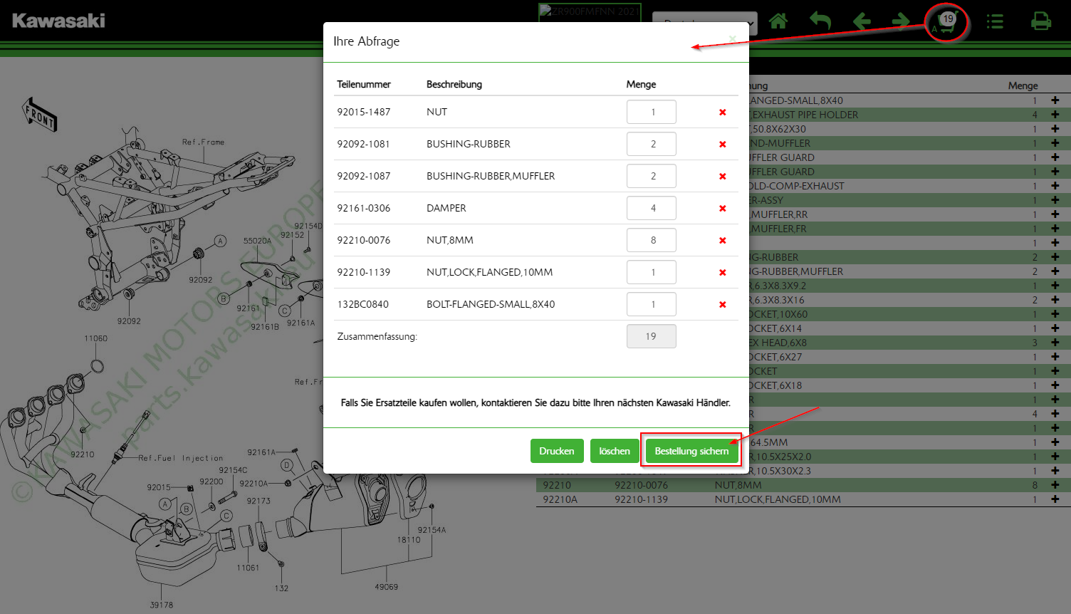This screenshot has height=614, width=1071.
Task: Close the Ihre Abfrage dialog
Action: coord(732,39)
